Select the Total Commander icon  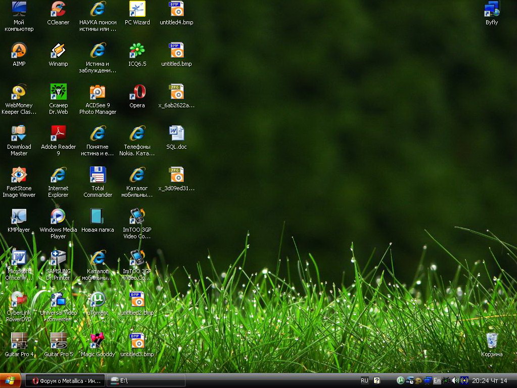(98, 175)
